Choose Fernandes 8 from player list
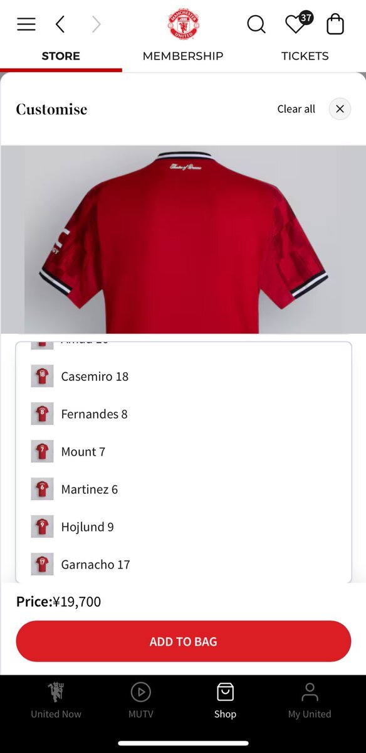Screen dimensions: 366x753 click(184, 414)
